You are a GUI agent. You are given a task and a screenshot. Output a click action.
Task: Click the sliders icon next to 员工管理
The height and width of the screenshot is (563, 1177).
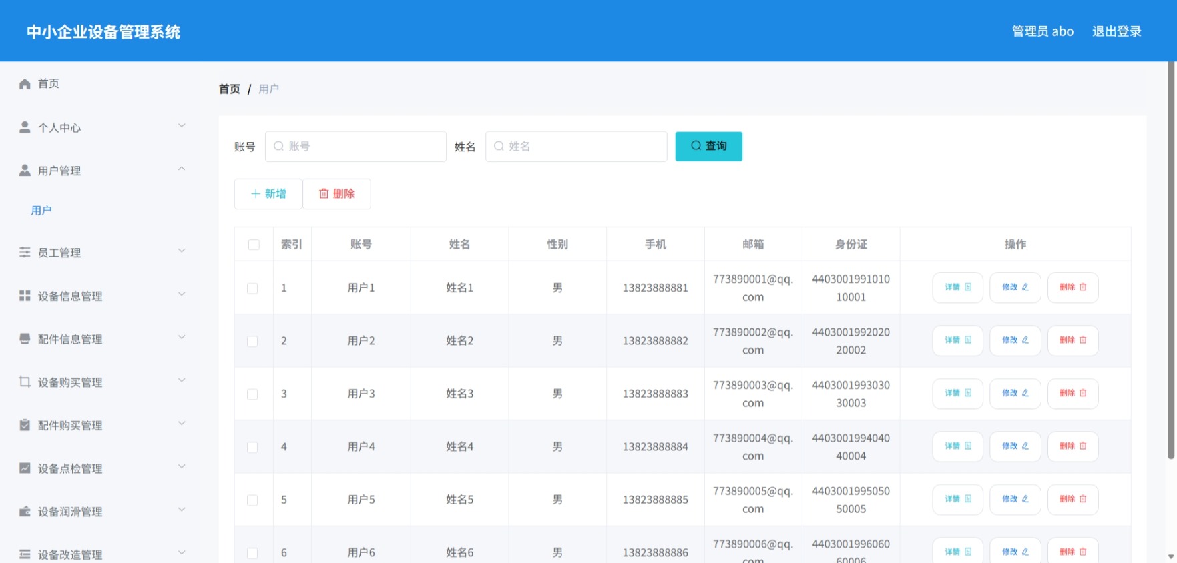coord(25,252)
